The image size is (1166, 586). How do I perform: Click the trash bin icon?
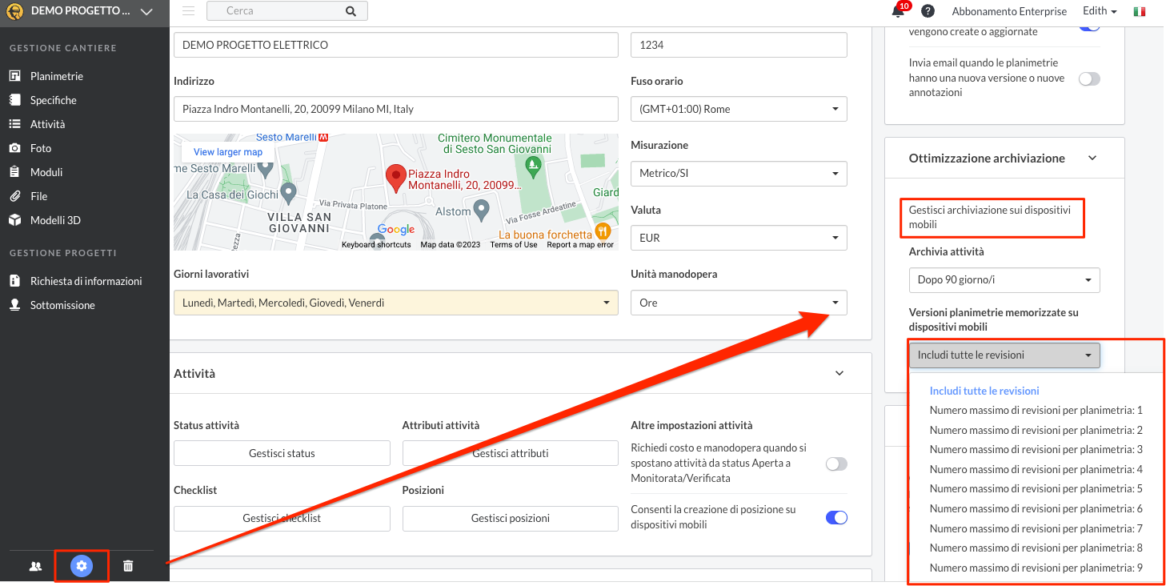click(x=128, y=566)
